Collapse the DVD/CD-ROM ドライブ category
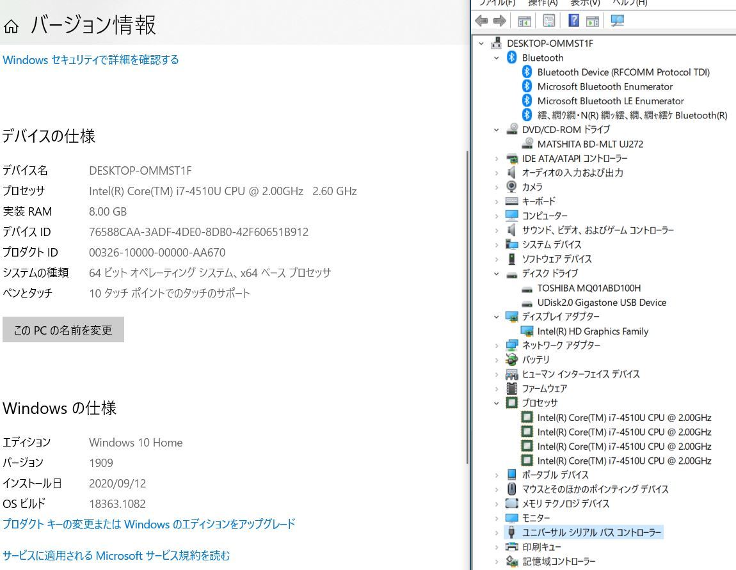The image size is (736, 570). (497, 129)
